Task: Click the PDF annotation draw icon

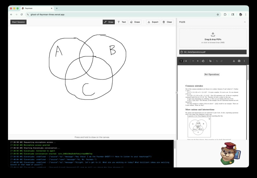Action: (x=210, y=61)
